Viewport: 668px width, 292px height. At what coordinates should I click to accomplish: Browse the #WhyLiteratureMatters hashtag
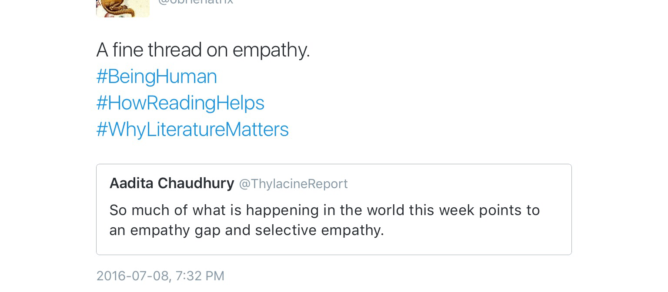coord(192,129)
